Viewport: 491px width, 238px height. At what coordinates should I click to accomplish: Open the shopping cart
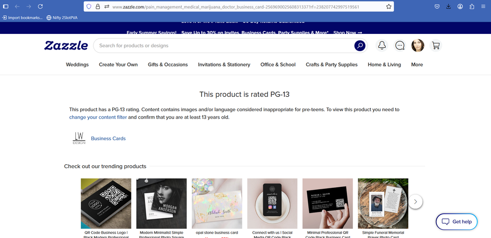(x=435, y=46)
